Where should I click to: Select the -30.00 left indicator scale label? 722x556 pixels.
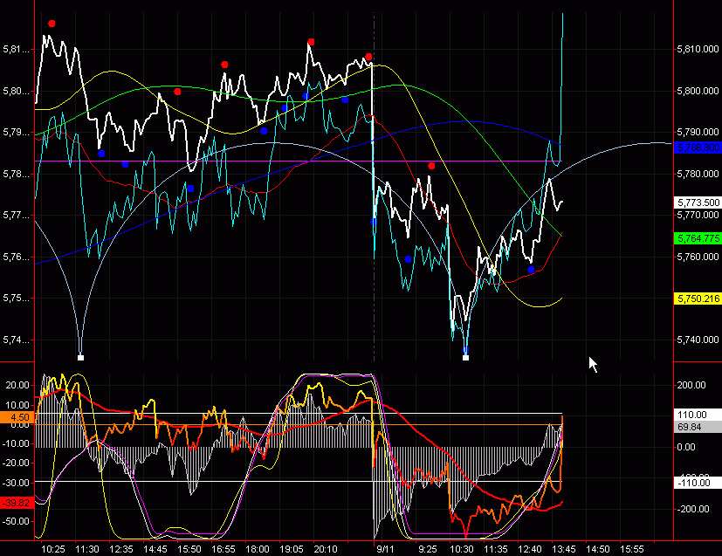(16, 483)
